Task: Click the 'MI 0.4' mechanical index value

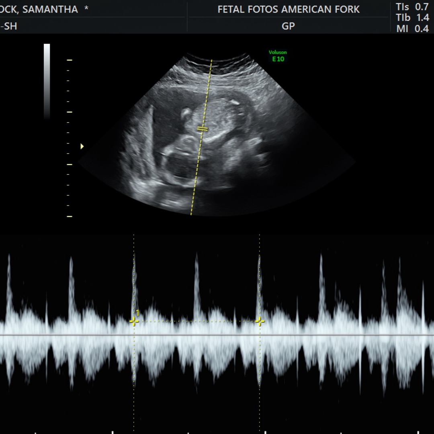Action: [412, 28]
